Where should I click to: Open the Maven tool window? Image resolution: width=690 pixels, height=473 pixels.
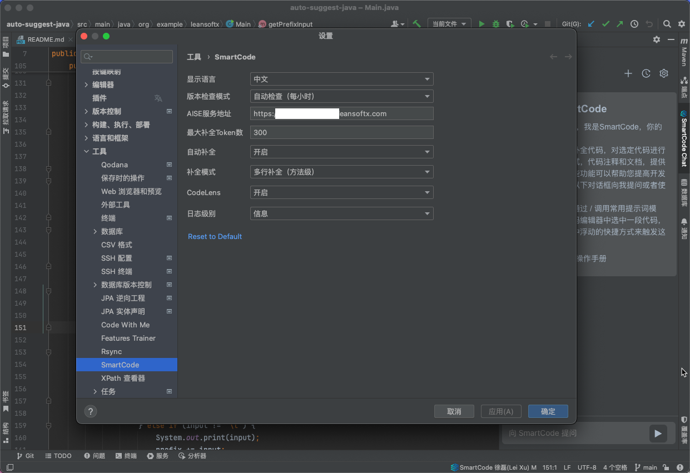[x=684, y=52]
